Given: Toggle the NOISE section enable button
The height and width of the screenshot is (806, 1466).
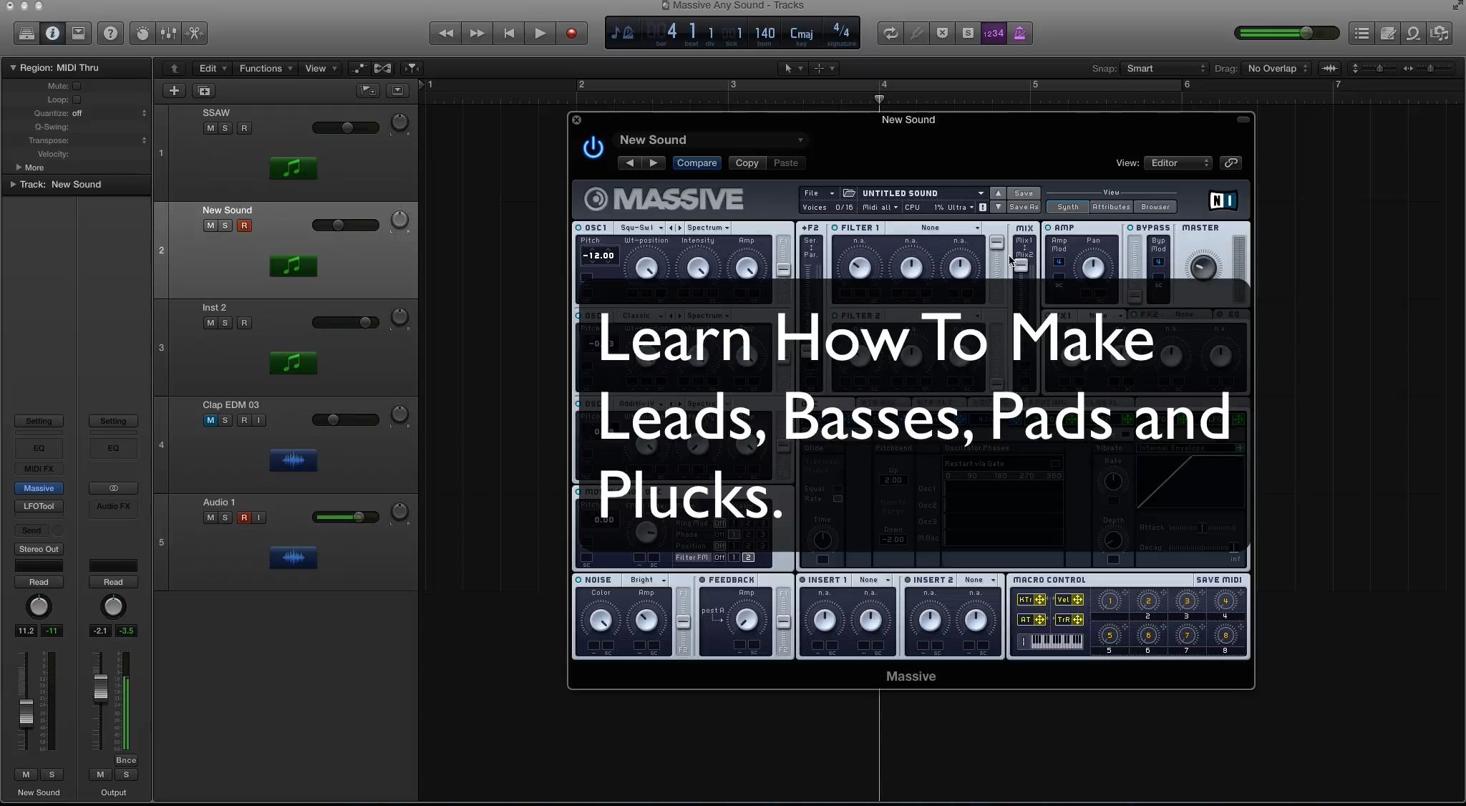Looking at the screenshot, I should [578, 580].
